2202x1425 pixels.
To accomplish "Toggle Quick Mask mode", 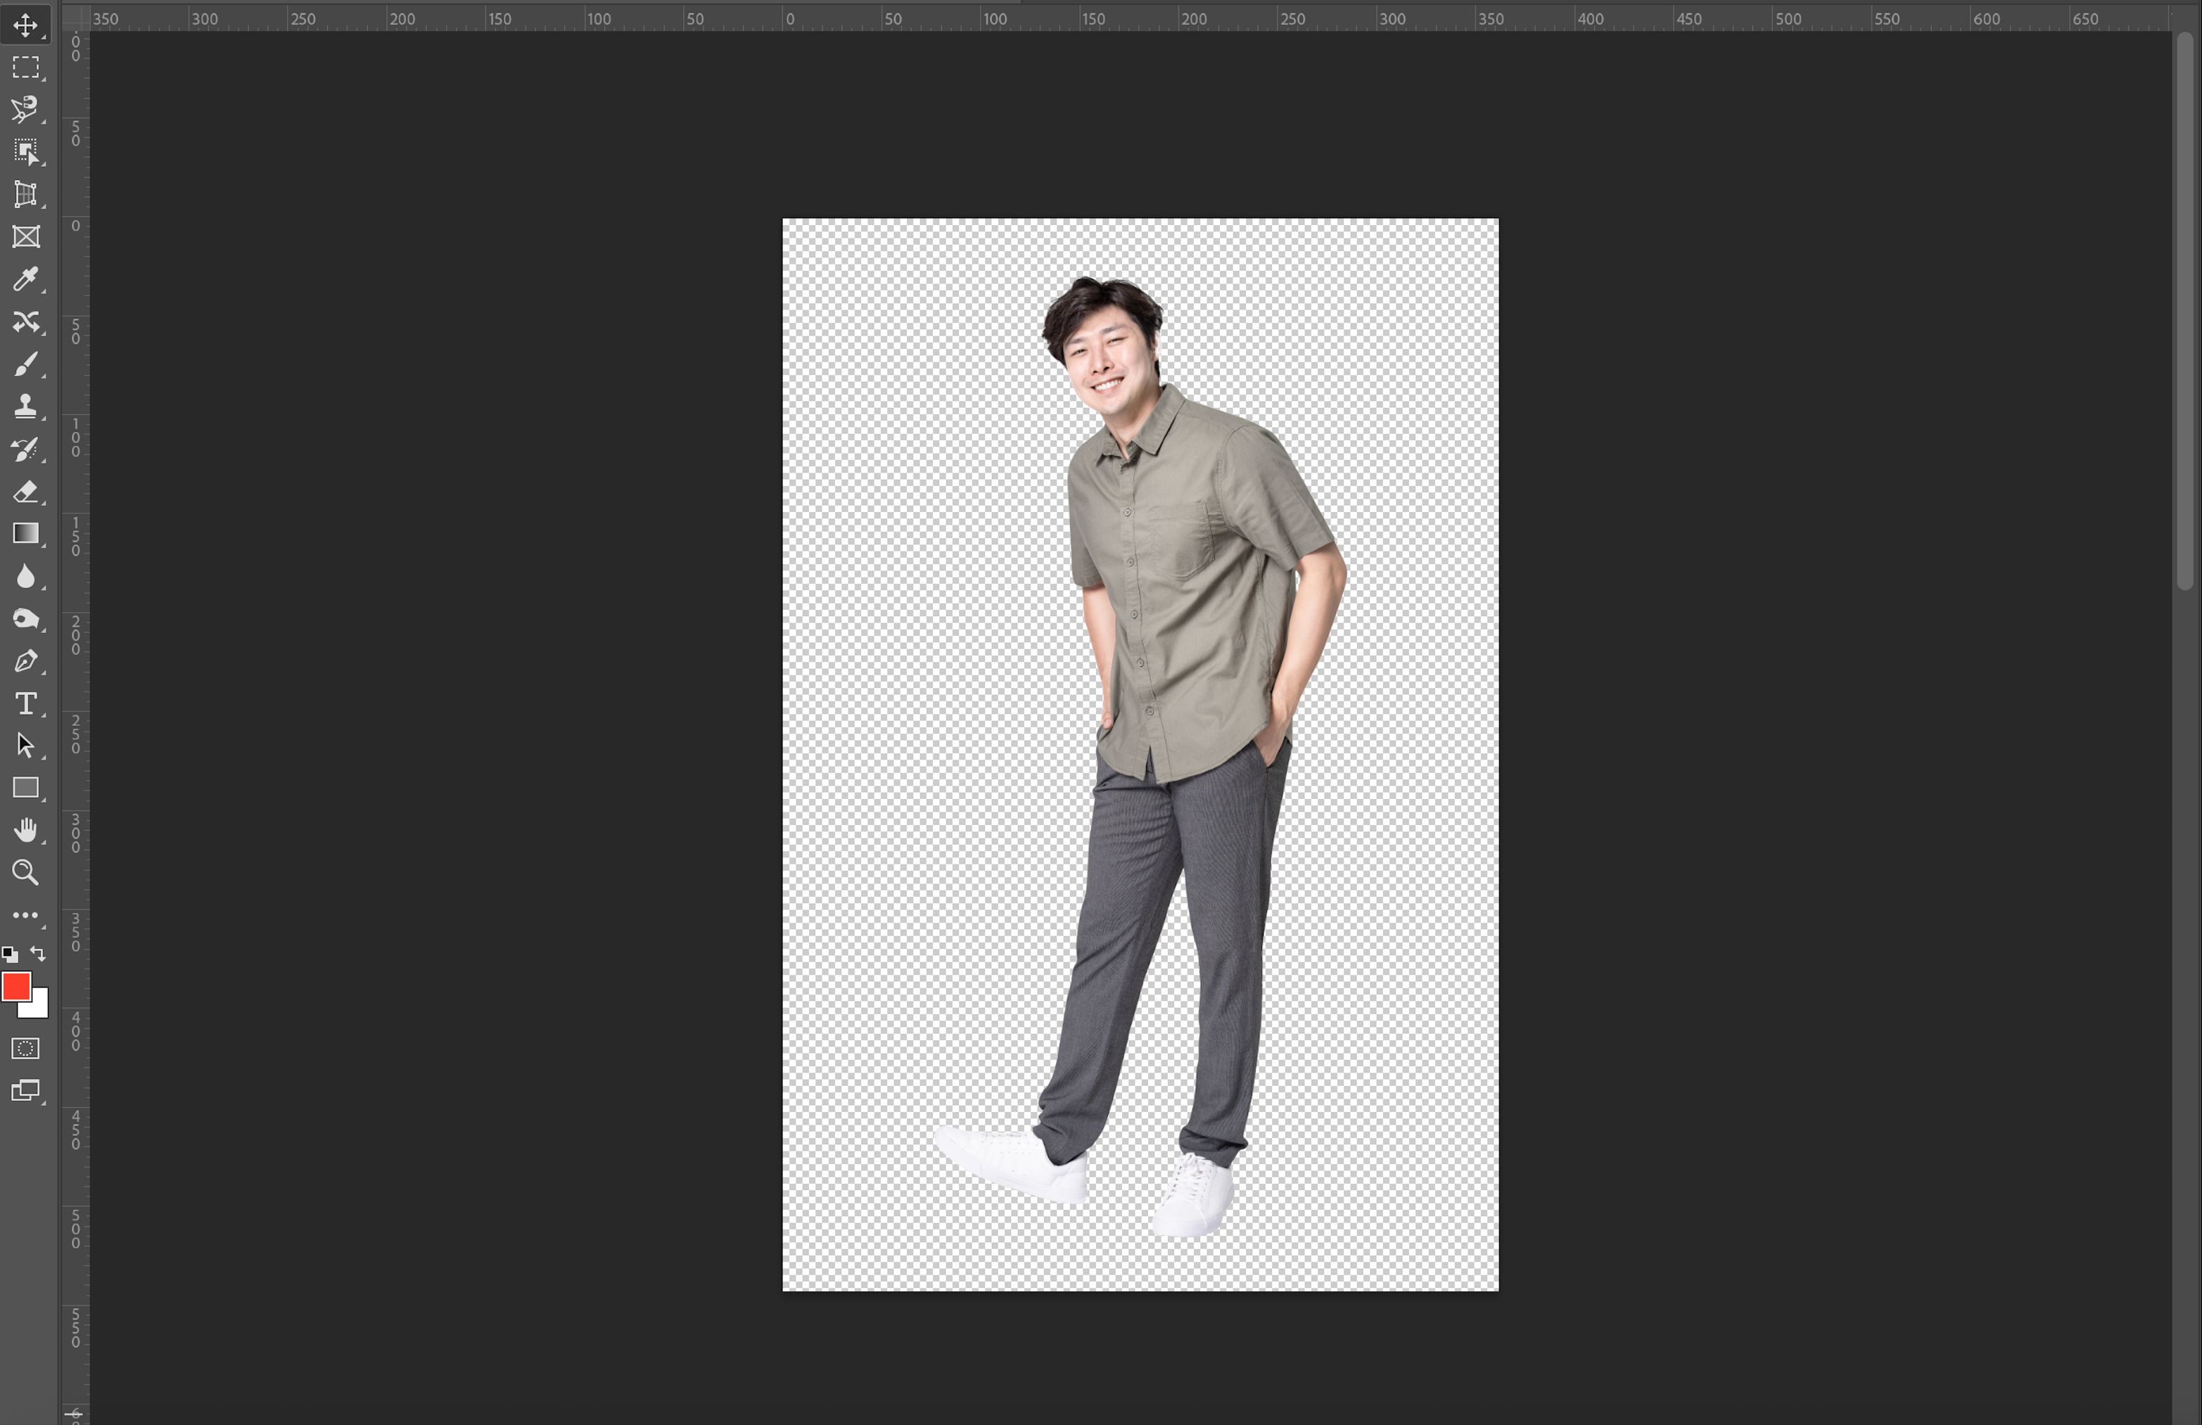I will [25, 1048].
